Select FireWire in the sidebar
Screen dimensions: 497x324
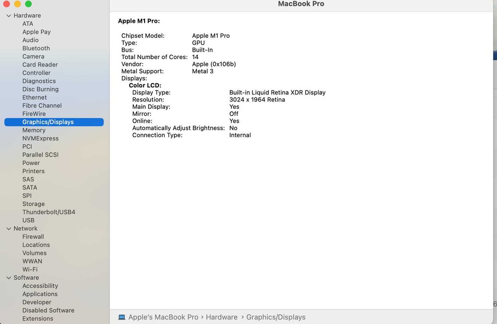point(34,114)
